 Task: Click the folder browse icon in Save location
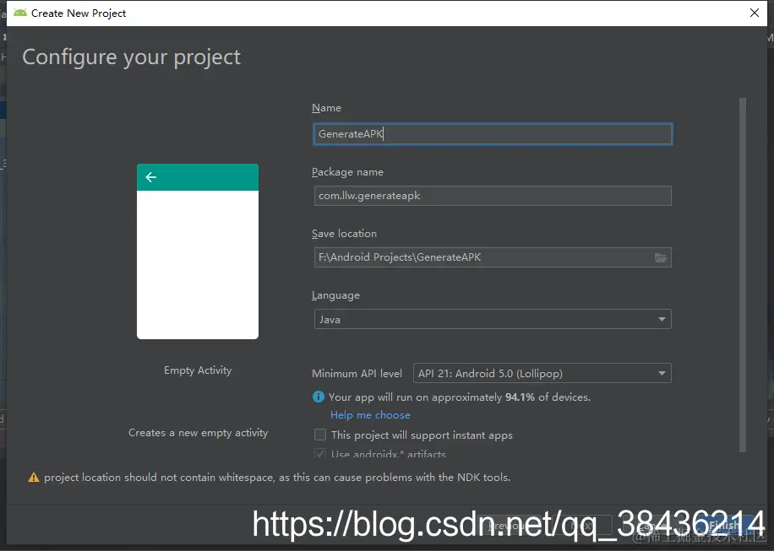[661, 257]
